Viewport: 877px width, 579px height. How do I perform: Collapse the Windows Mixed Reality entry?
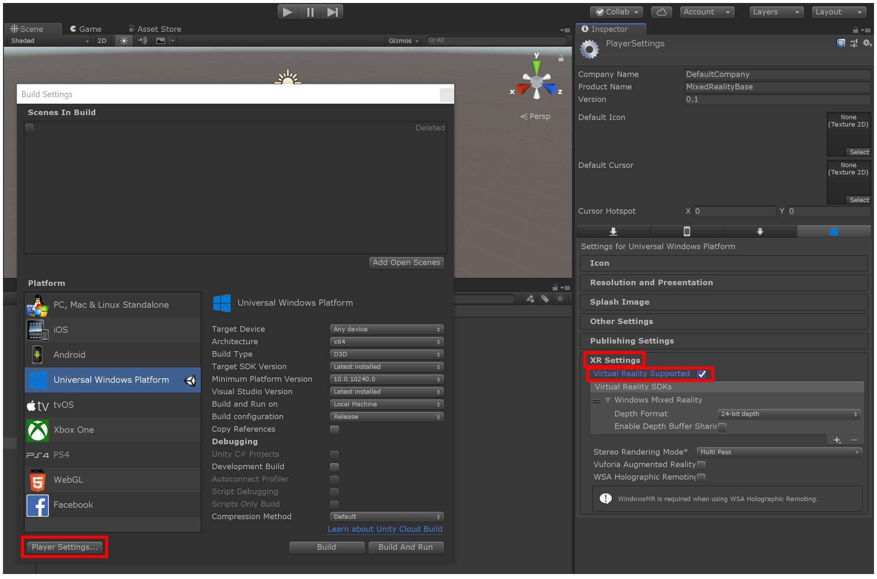coord(607,399)
